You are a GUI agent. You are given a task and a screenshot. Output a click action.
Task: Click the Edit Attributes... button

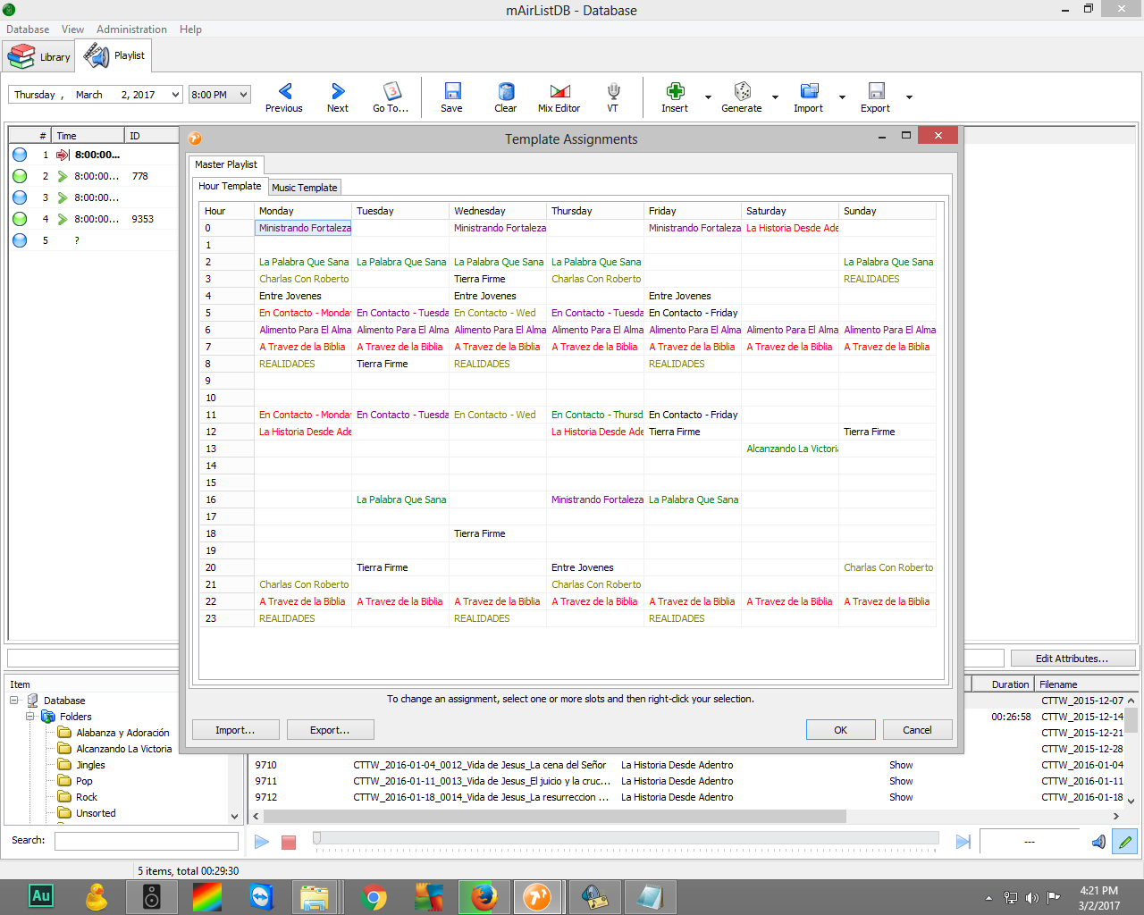[x=1072, y=659]
